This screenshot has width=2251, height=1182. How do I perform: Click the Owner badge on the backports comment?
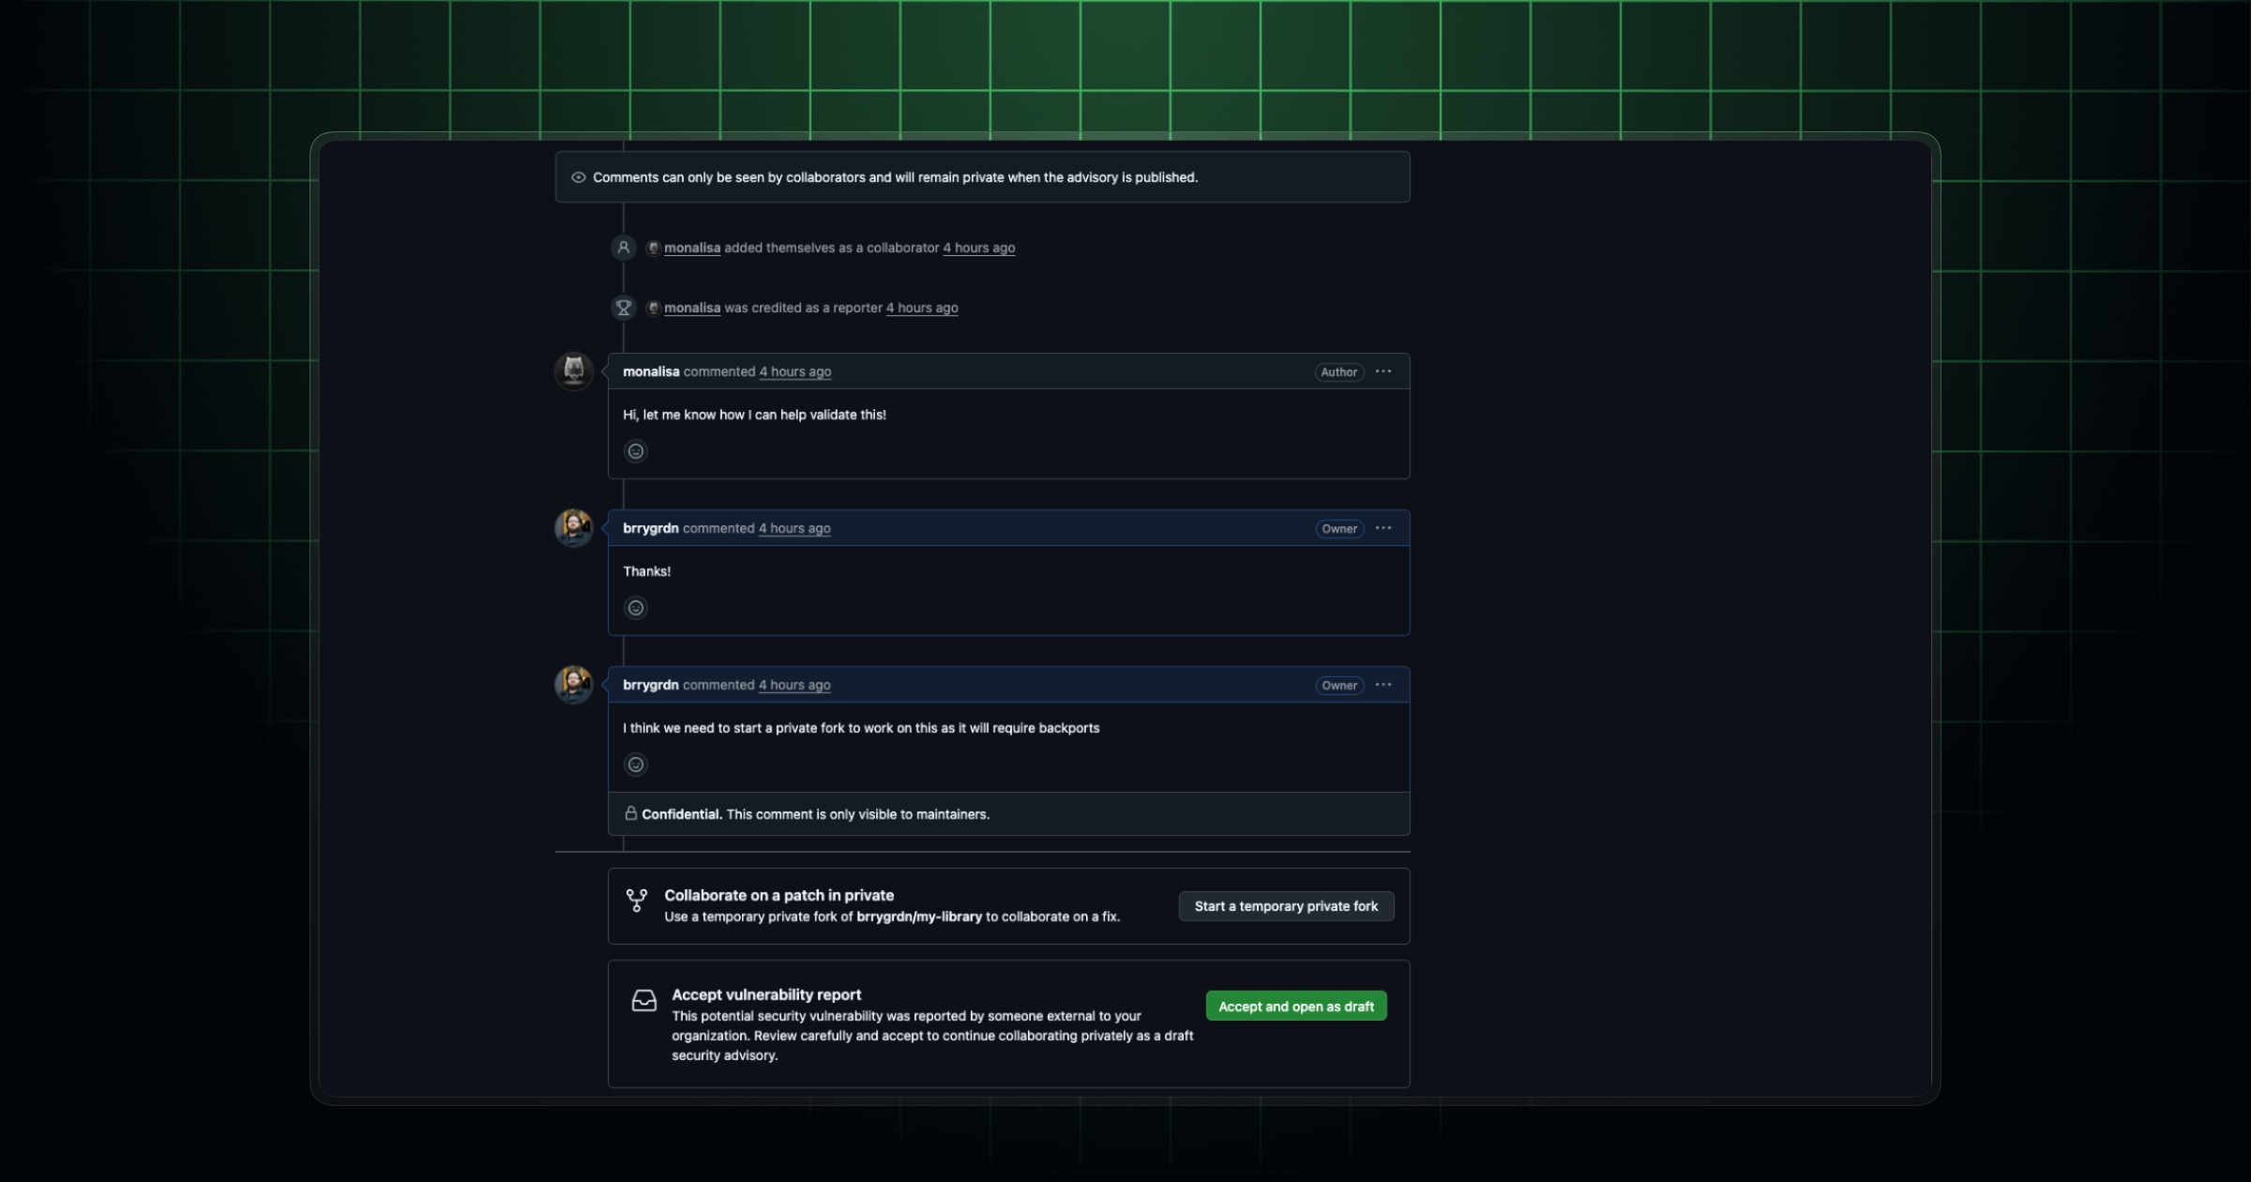[x=1339, y=686]
